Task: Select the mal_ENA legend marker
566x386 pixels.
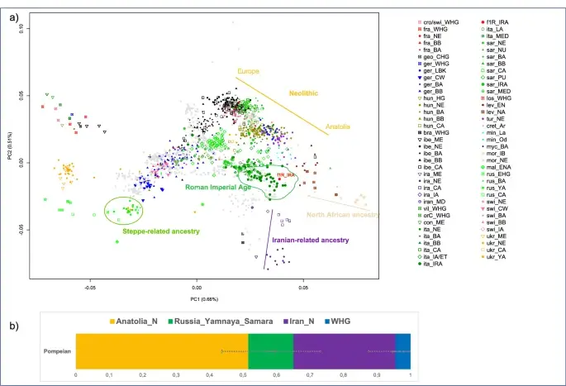Action: [483, 167]
